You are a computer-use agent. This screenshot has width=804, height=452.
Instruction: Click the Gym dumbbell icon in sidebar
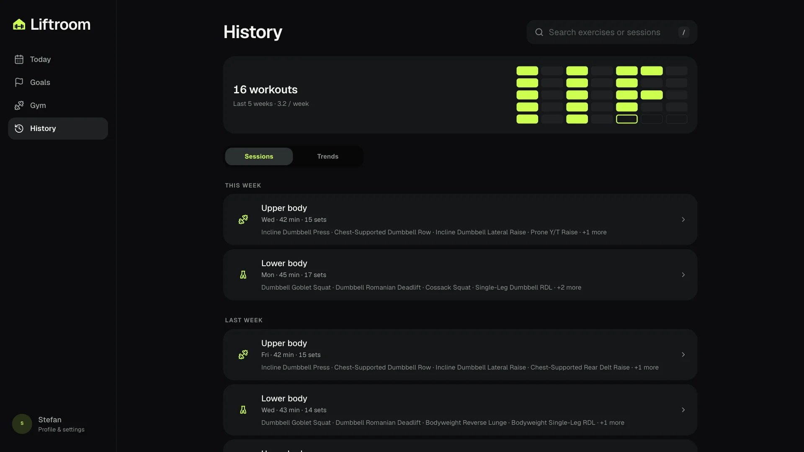coord(19,105)
